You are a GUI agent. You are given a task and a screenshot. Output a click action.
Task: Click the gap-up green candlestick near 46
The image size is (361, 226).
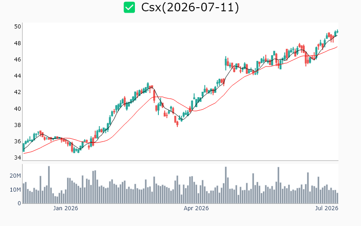[x=226, y=62]
